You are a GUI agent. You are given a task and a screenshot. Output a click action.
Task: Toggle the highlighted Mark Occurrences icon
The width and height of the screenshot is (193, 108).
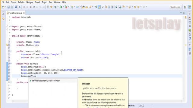click(100, 7)
